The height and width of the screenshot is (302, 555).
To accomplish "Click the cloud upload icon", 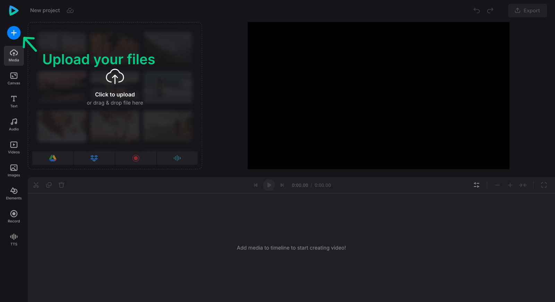I will coord(115,76).
